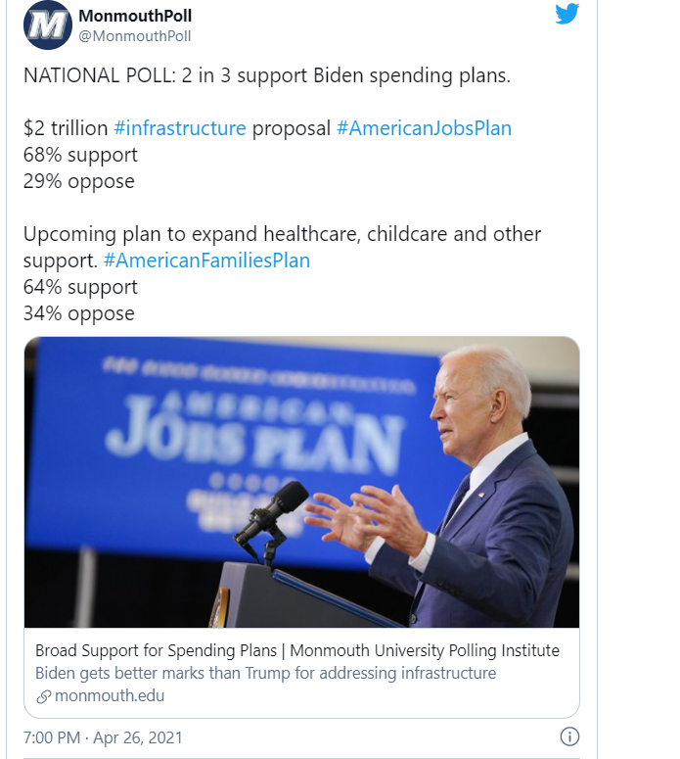Click the Twitter bird logo
The image size is (680, 759).
(x=567, y=15)
